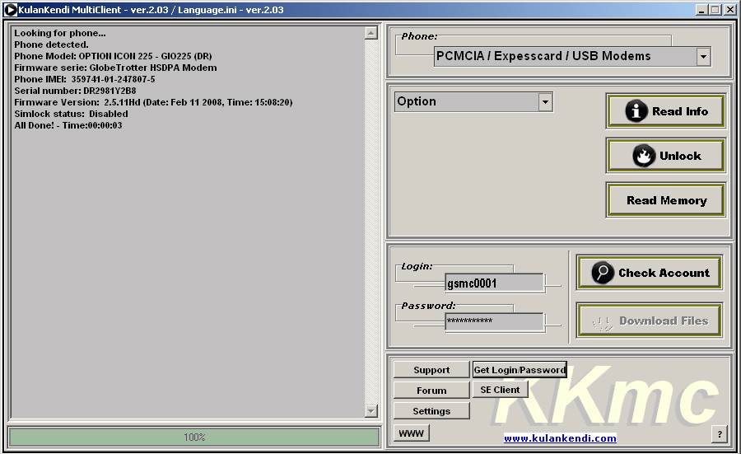Open the Support page button

pyautogui.click(x=431, y=370)
